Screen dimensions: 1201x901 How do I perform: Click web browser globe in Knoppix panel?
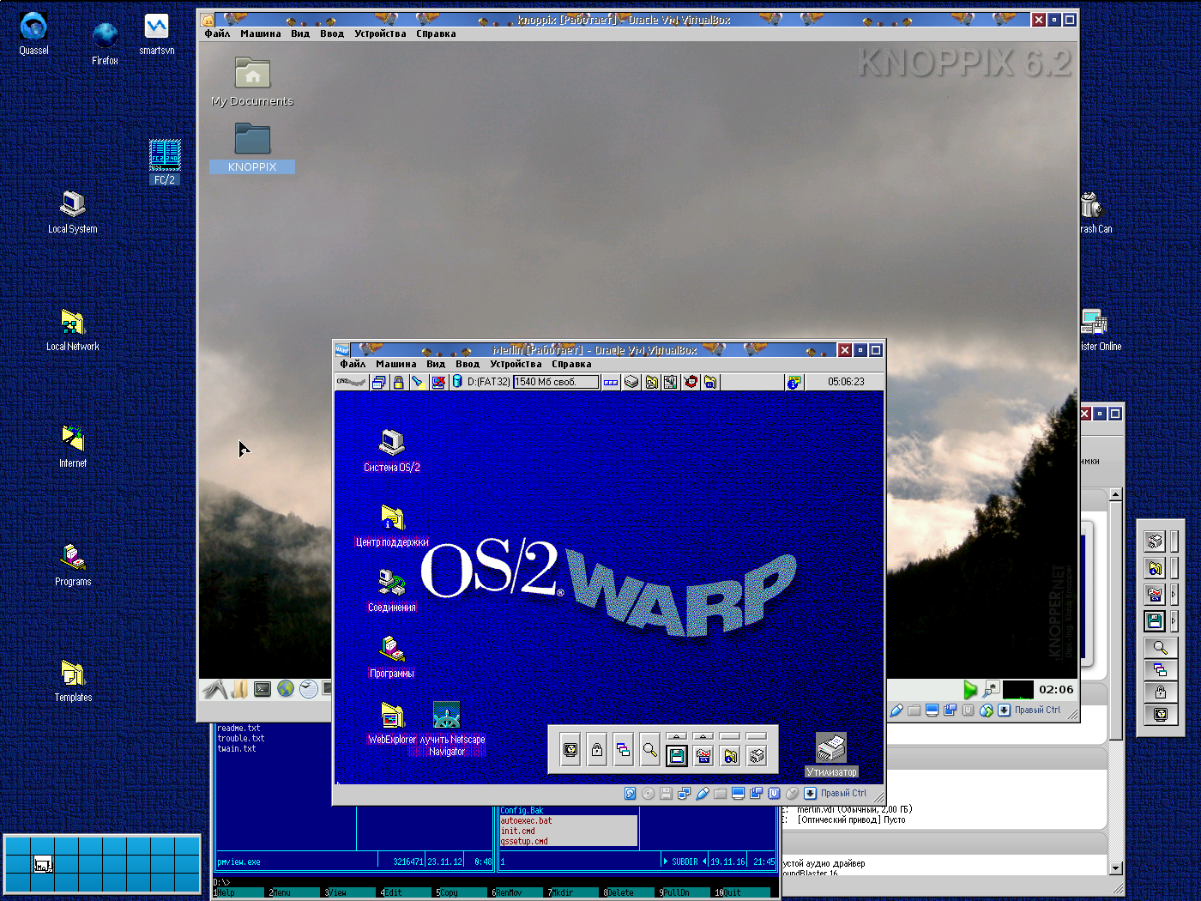click(286, 689)
